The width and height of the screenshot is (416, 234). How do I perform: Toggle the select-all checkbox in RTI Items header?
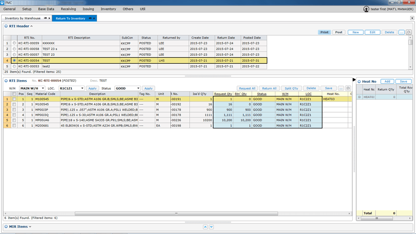coord(15,94)
